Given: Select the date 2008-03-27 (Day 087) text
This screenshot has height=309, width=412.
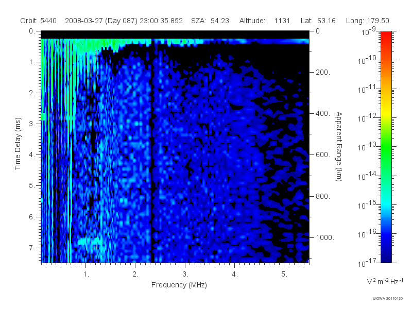Looking at the screenshot, I should pos(101,21).
